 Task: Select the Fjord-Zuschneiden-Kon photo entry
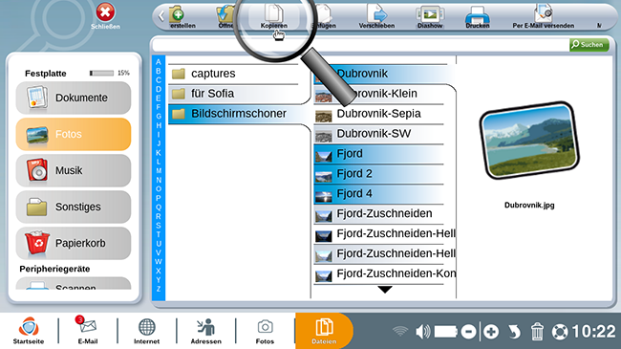[x=385, y=273]
